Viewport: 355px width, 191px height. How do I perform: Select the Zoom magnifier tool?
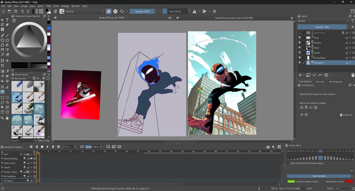tap(2, 118)
